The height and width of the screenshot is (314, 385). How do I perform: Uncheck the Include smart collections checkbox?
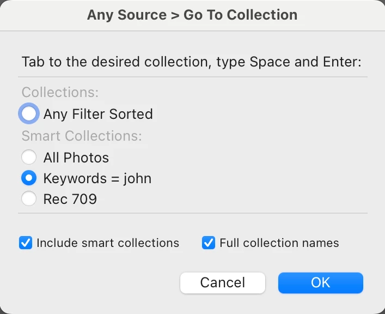pos(26,243)
